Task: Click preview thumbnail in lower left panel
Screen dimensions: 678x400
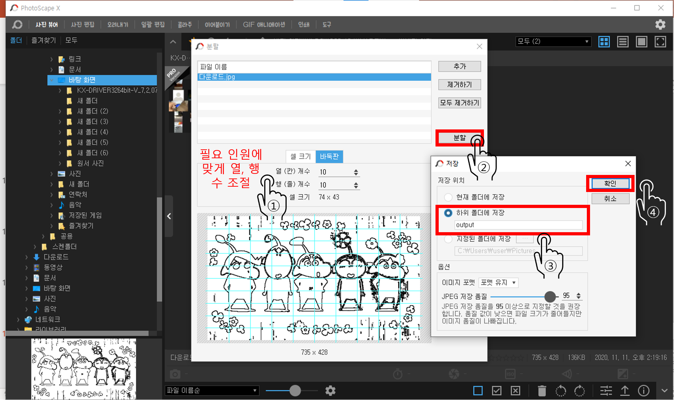Action: point(84,369)
